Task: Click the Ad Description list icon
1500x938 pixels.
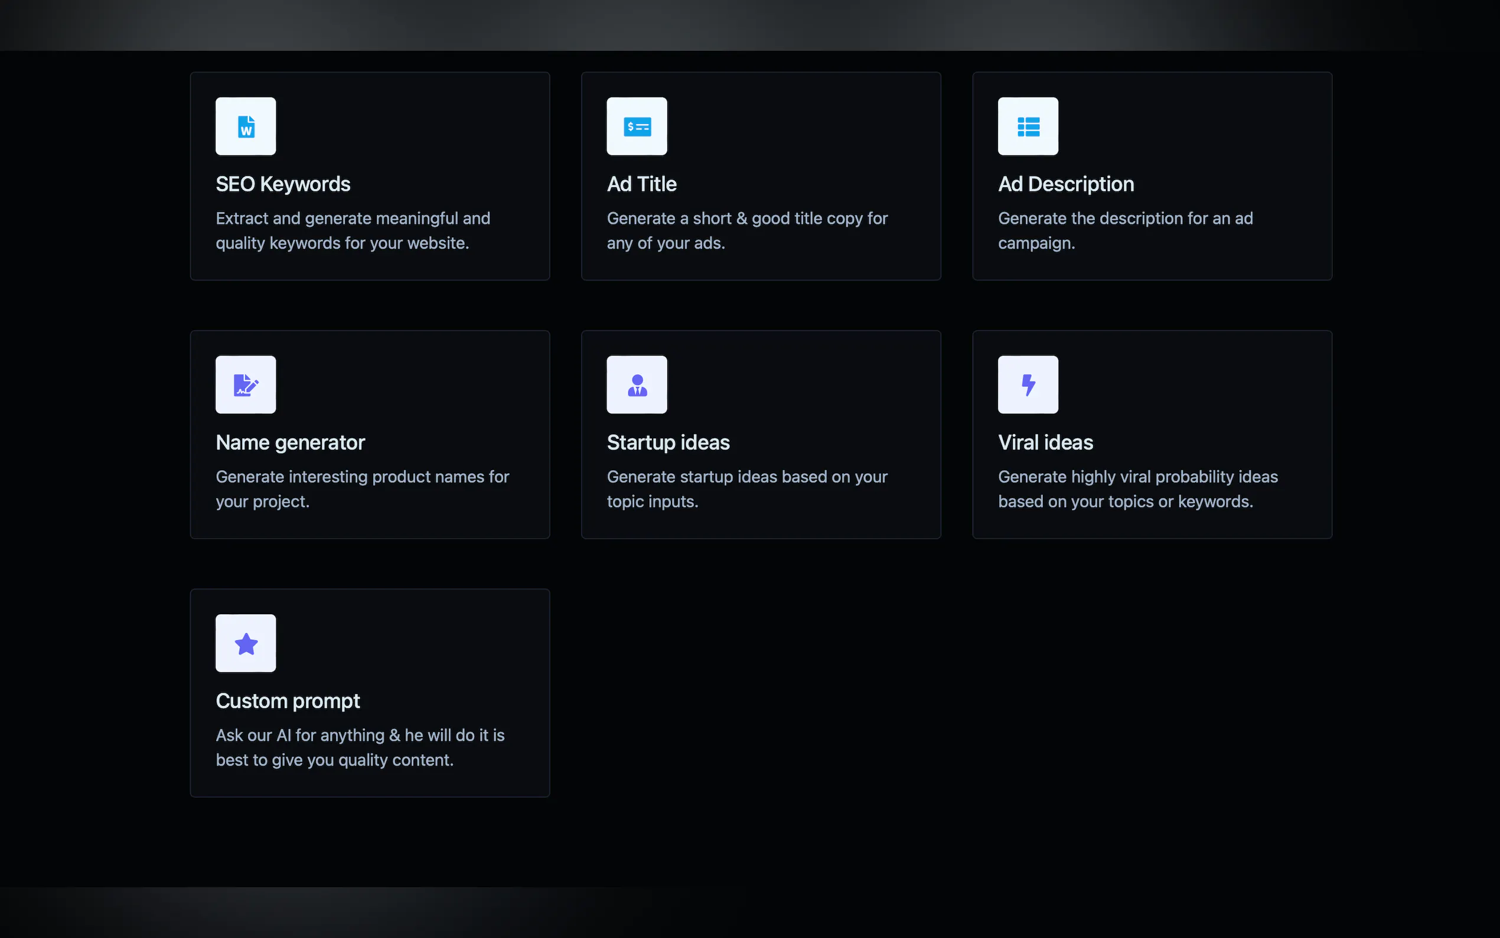Action: (1028, 126)
